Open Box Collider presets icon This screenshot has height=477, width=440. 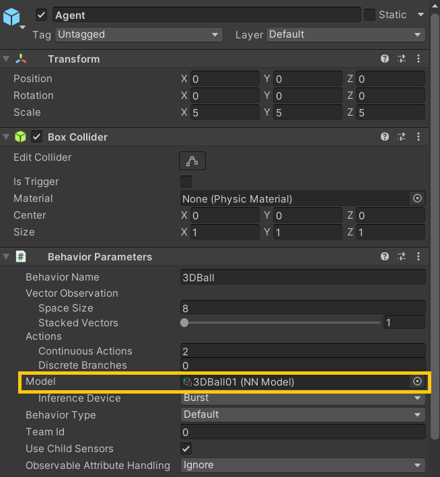point(402,137)
